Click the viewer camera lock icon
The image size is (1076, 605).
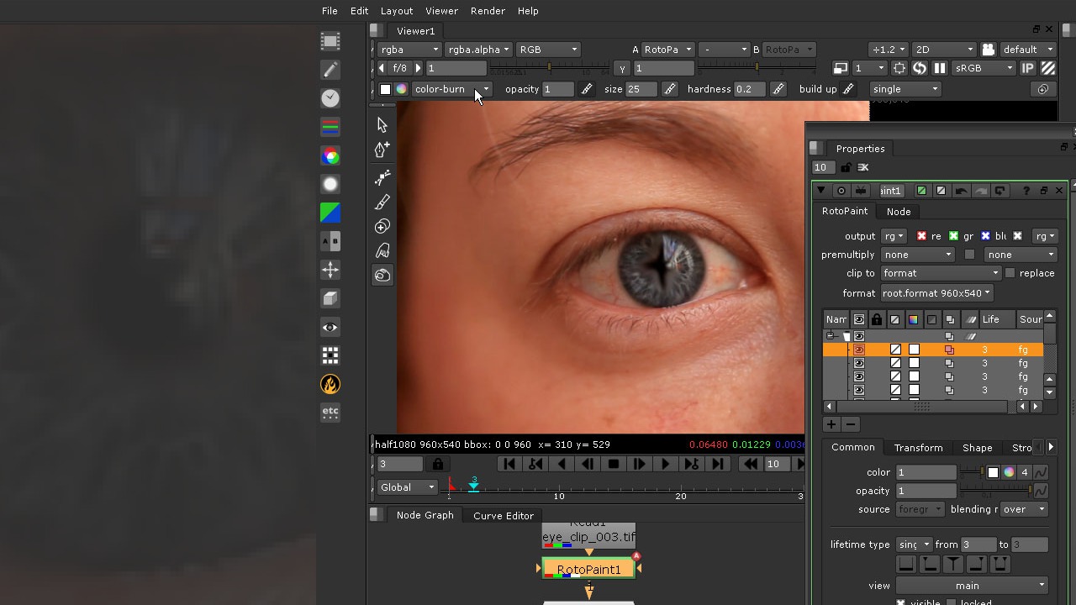(988, 50)
